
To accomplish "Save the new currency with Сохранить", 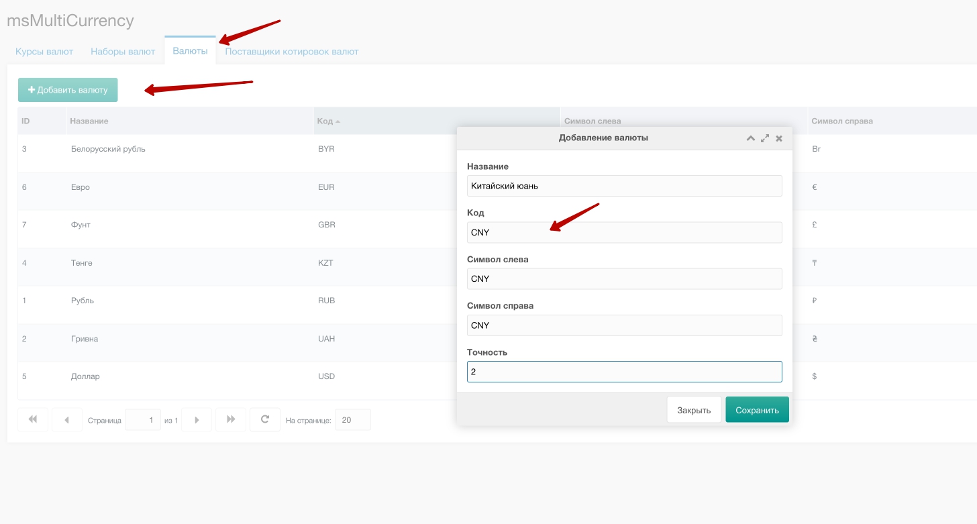I will (757, 410).
